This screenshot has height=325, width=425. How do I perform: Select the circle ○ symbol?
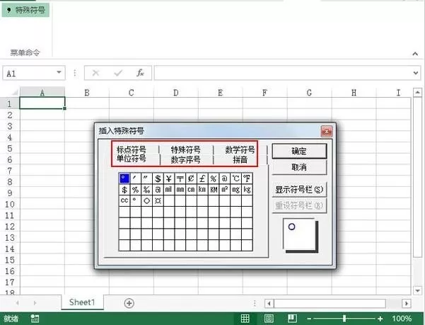coord(146,201)
